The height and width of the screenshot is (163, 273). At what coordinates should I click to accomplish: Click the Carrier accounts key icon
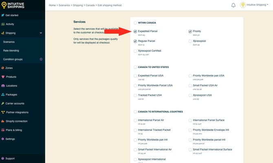click(3, 103)
